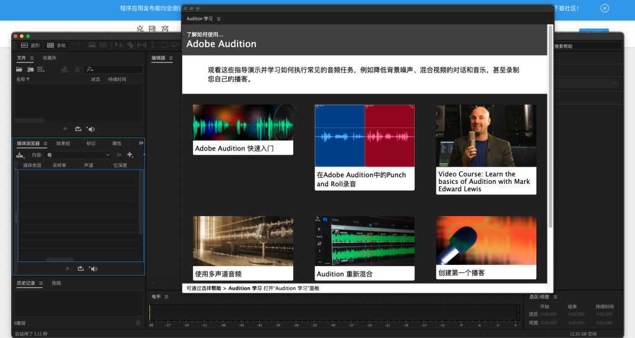Screen dimensions: 635x338
Task: Click trash icon in Files panel
Action: point(78,69)
